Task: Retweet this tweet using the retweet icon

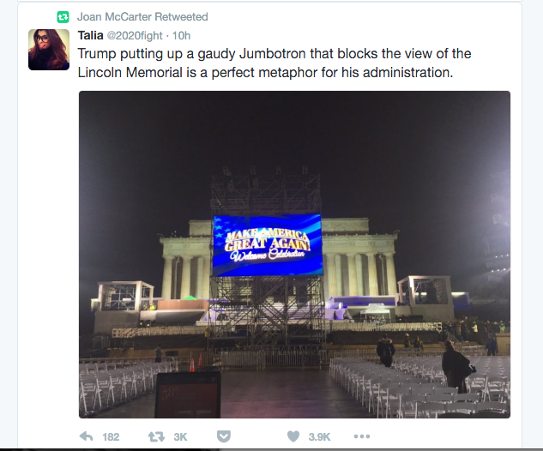Action: point(156,436)
